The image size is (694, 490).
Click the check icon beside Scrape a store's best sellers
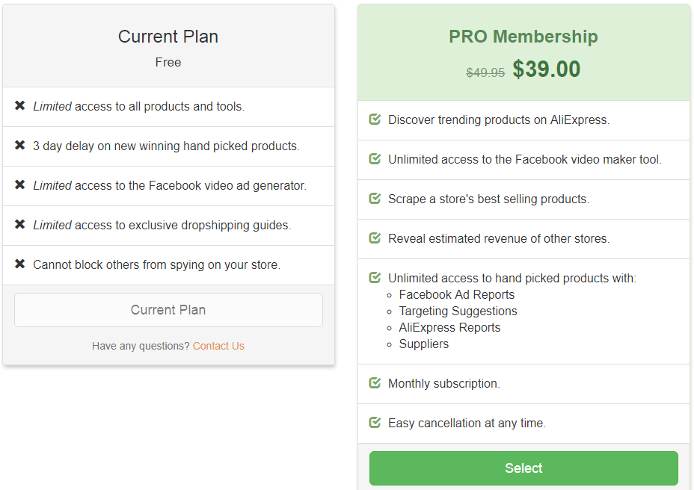click(375, 199)
